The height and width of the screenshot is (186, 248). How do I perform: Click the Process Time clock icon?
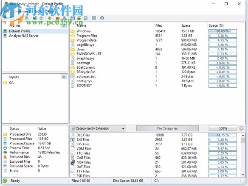[5, 148]
